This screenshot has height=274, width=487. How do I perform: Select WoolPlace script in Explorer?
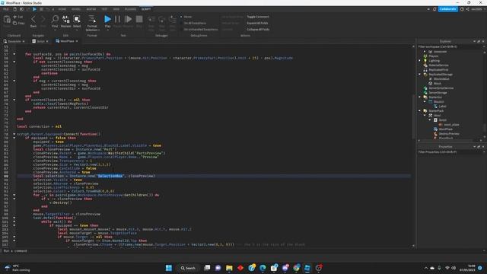pos(445,129)
